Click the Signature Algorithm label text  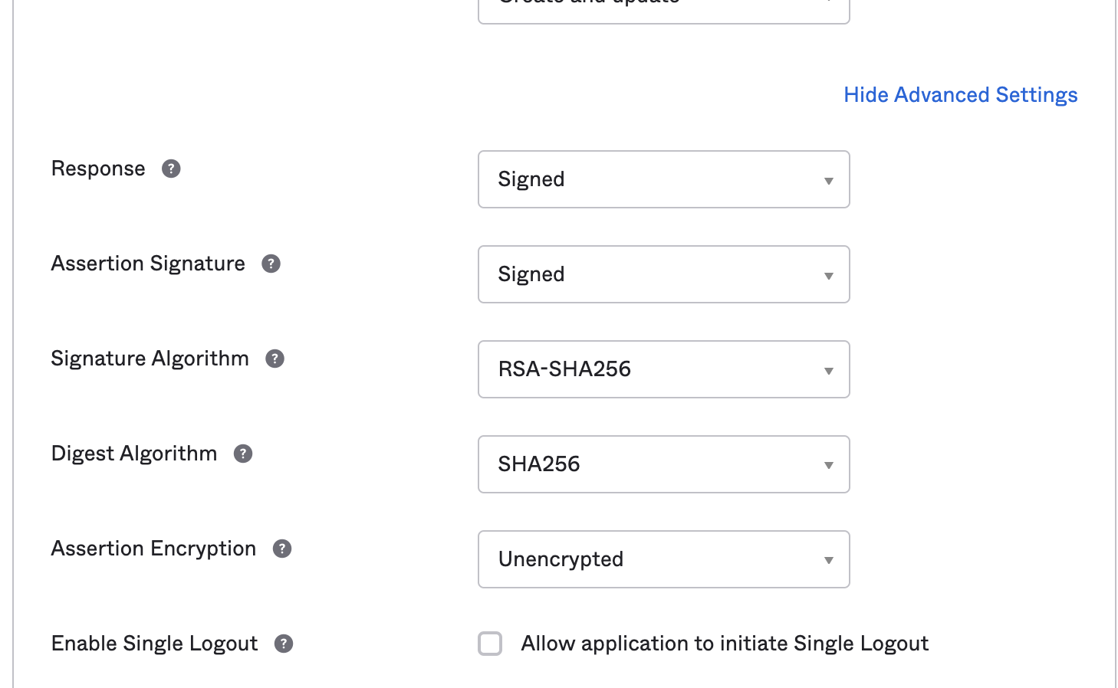(x=150, y=359)
